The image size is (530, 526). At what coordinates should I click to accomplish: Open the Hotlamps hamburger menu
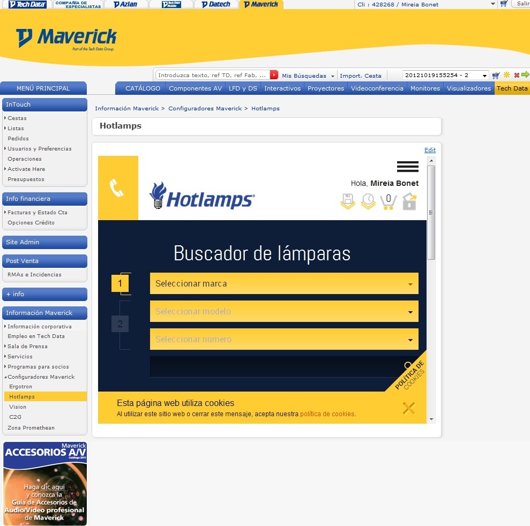click(x=407, y=167)
